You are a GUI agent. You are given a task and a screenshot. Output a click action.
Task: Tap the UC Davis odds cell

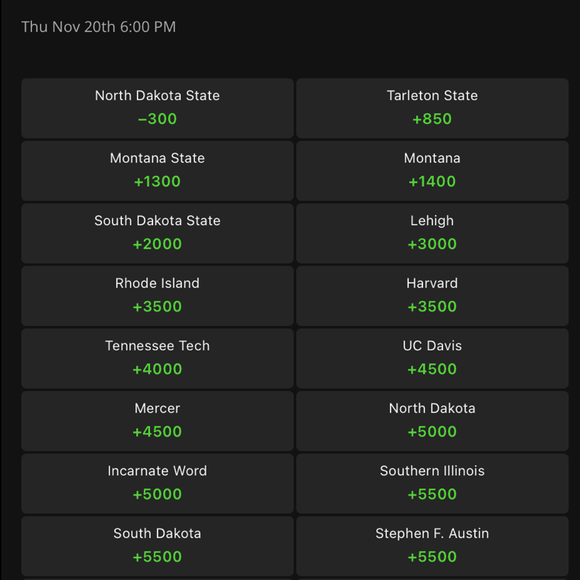432,359
